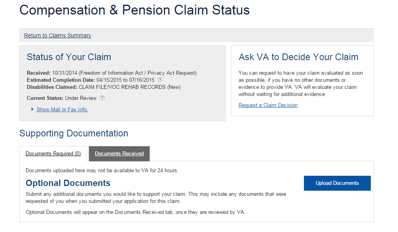The height and width of the screenshot is (232, 398).
Task: Open help icon beside Estimated Completion Date
Action: (160, 80)
